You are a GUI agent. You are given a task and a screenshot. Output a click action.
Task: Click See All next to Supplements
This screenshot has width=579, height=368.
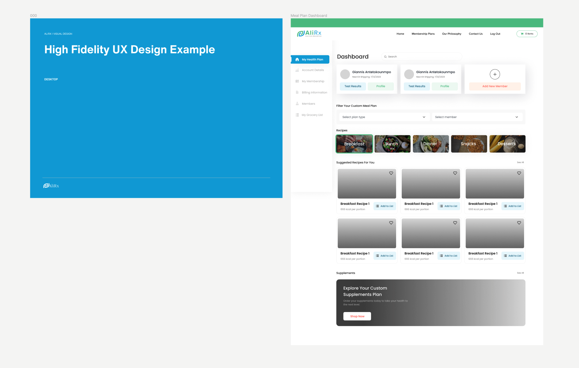tap(520, 273)
